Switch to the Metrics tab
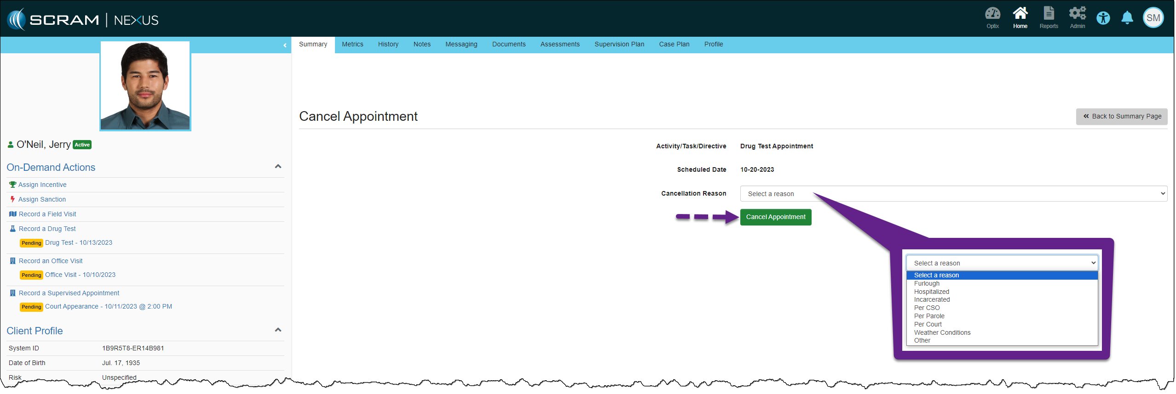The image size is (1176, 394). point(352,45)
